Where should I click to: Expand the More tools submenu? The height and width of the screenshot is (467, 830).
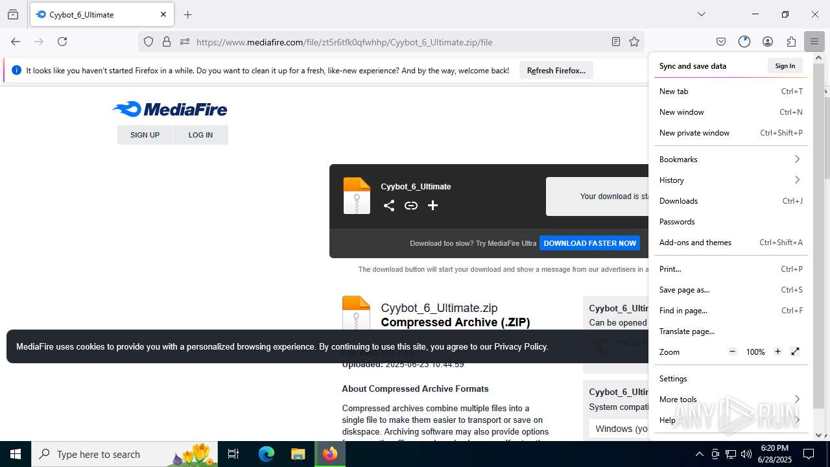pos(730,400)
